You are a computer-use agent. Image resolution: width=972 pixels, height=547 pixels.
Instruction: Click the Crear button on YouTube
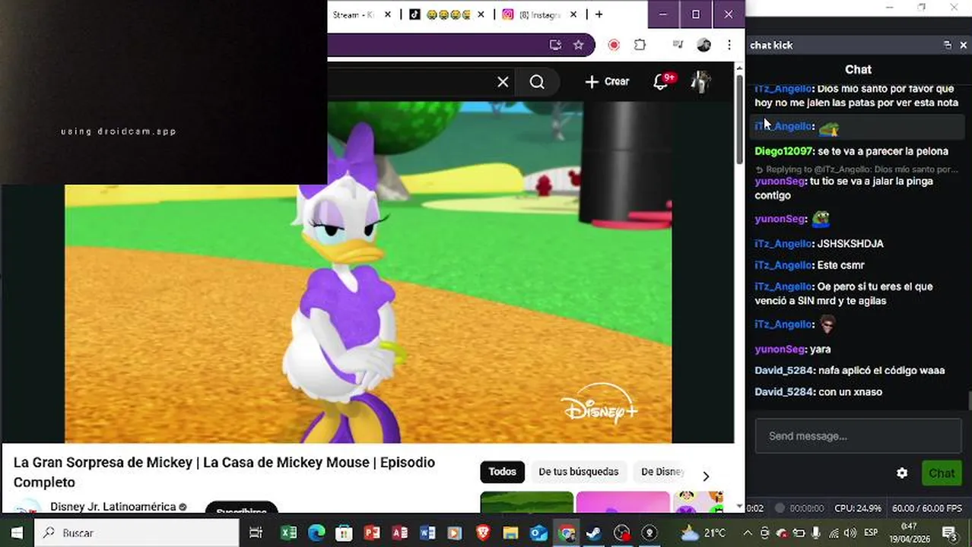tap(607, 81)
